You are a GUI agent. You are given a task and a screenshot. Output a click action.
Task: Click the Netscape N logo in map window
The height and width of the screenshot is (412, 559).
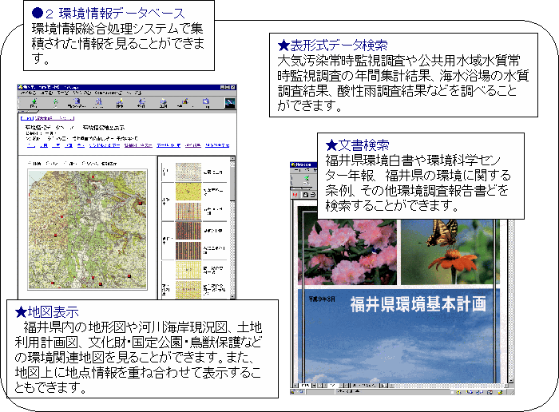[x=230, y=103]
